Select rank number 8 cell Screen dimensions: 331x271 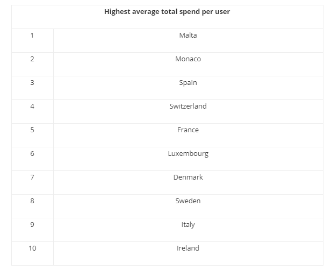click(32, 201)
